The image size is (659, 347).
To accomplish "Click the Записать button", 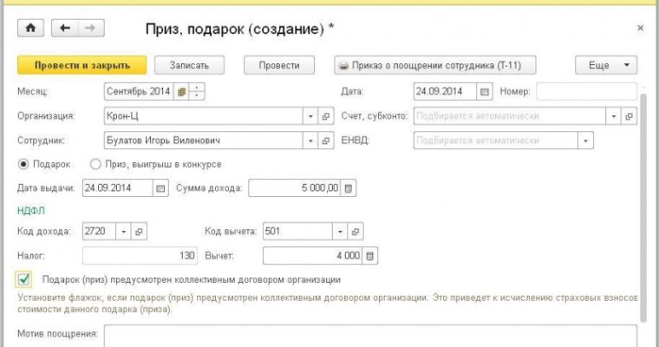I will (188, 65).
